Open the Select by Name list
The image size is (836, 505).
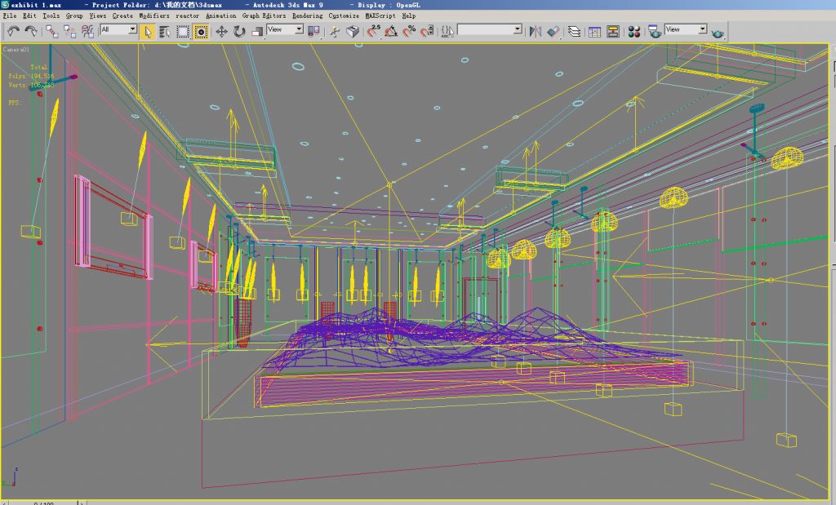pos(165,31)
